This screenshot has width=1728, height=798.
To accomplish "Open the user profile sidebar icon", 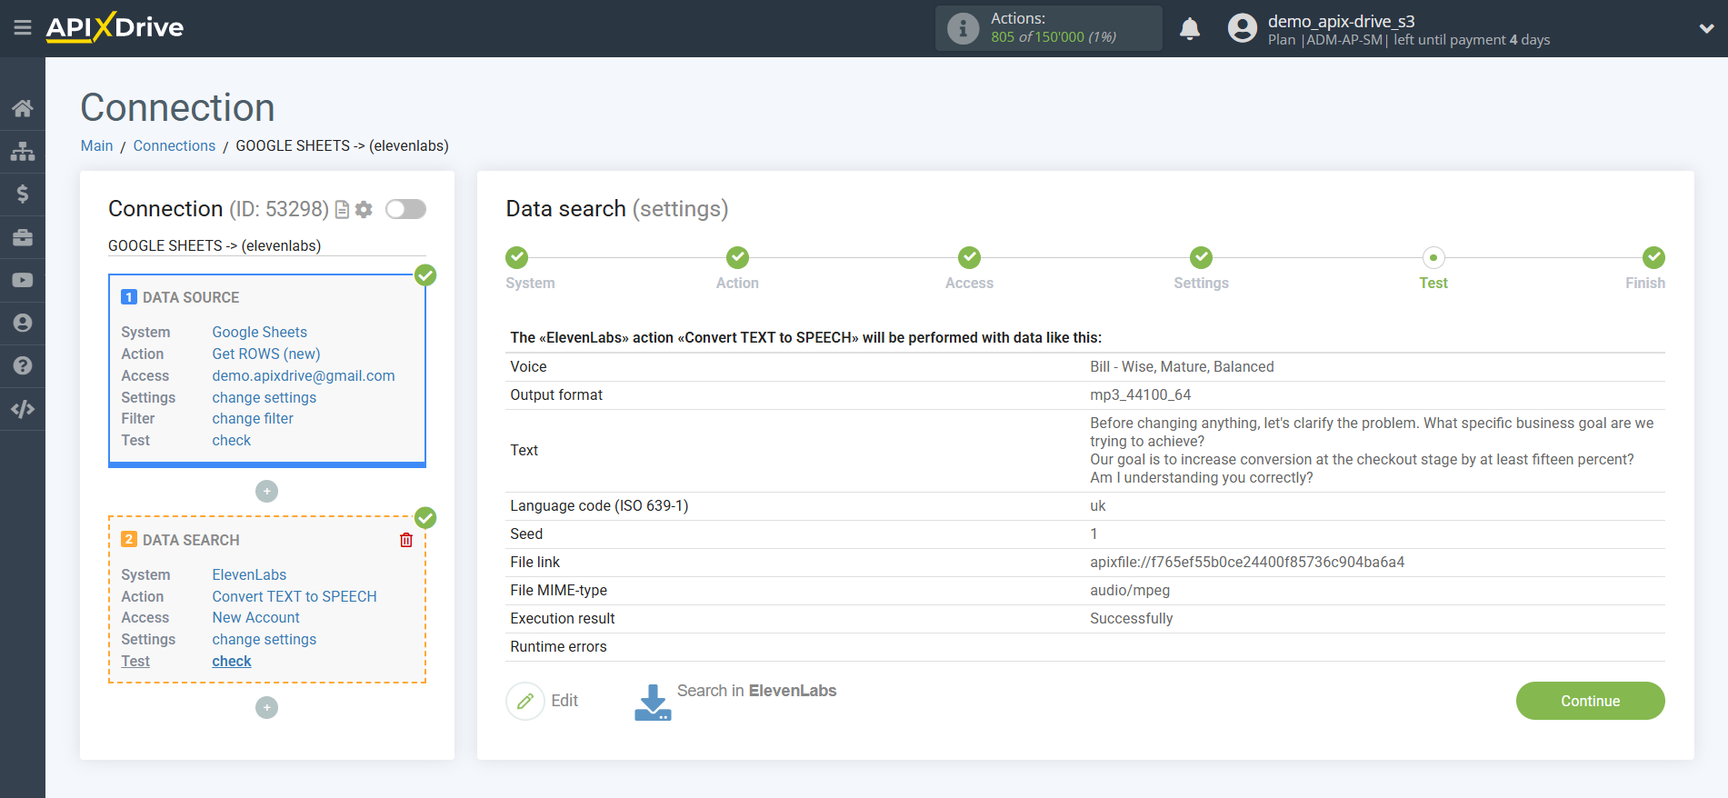I will [23, 323].
